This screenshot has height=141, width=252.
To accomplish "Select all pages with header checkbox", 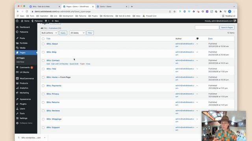I will click(x=43, y=39).
